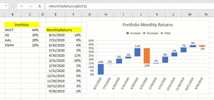Click the orange Decrease legend swatch

144,33
